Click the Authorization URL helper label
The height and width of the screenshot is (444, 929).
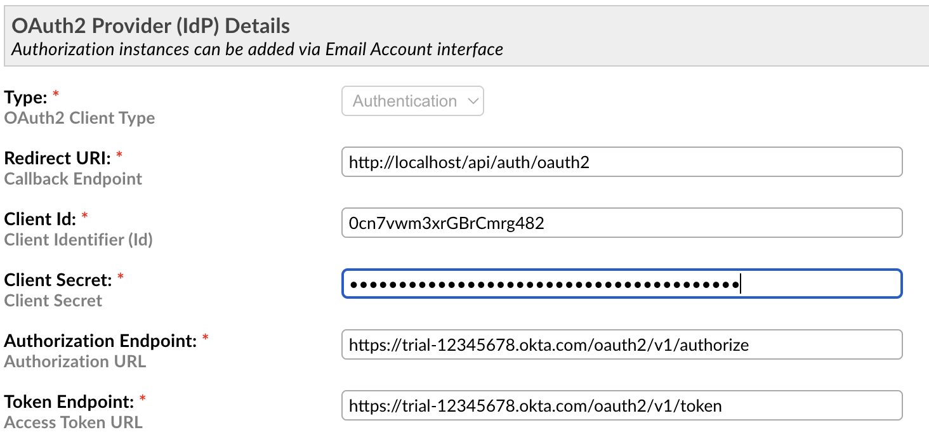point(75,362)
